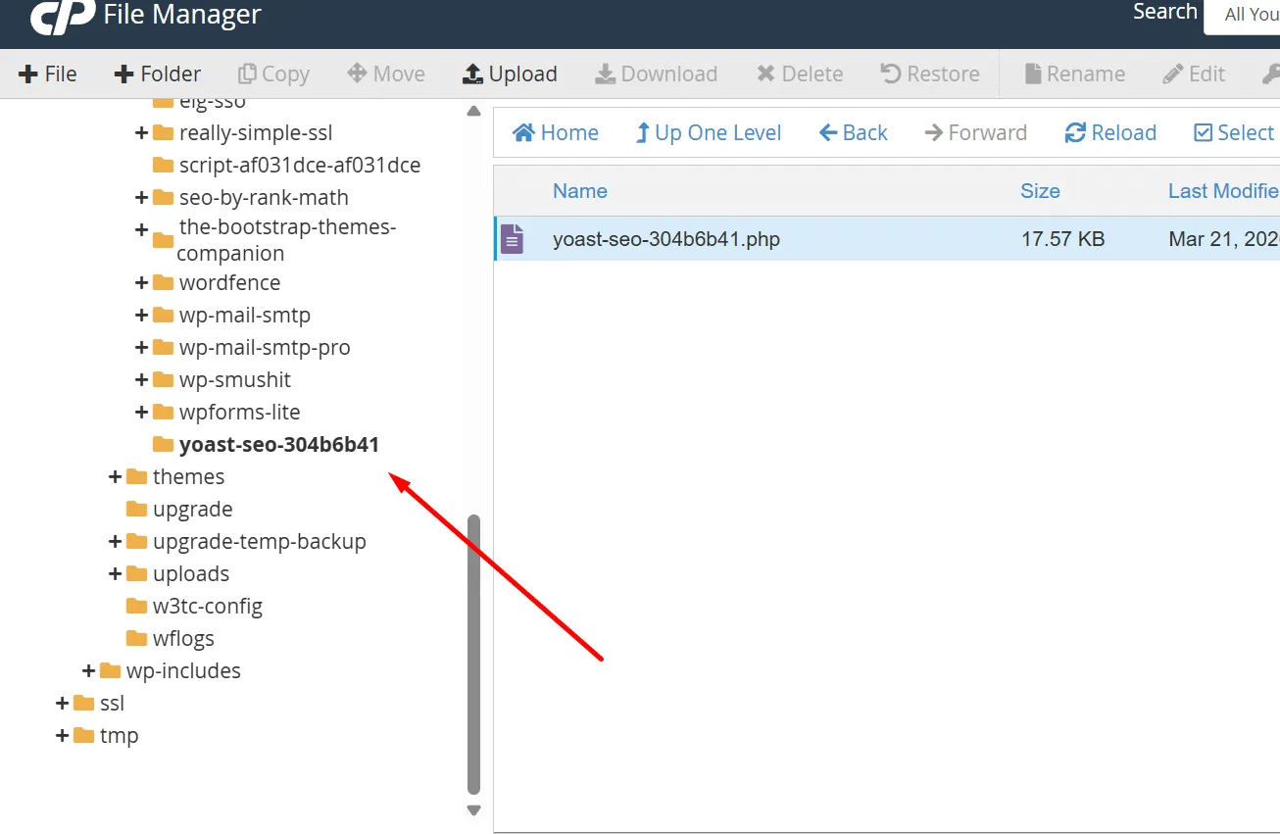The image size is (1280, 834).
Task: Expand the themes folder
Action: point(115,476)
